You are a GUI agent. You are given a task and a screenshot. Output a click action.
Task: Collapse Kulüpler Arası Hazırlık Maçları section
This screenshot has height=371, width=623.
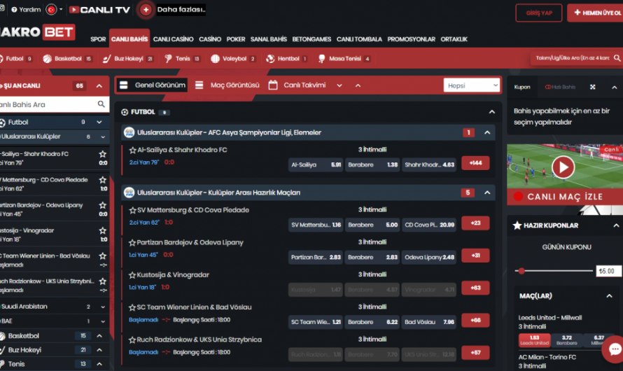pyautogui.click(x=487, y=192)
